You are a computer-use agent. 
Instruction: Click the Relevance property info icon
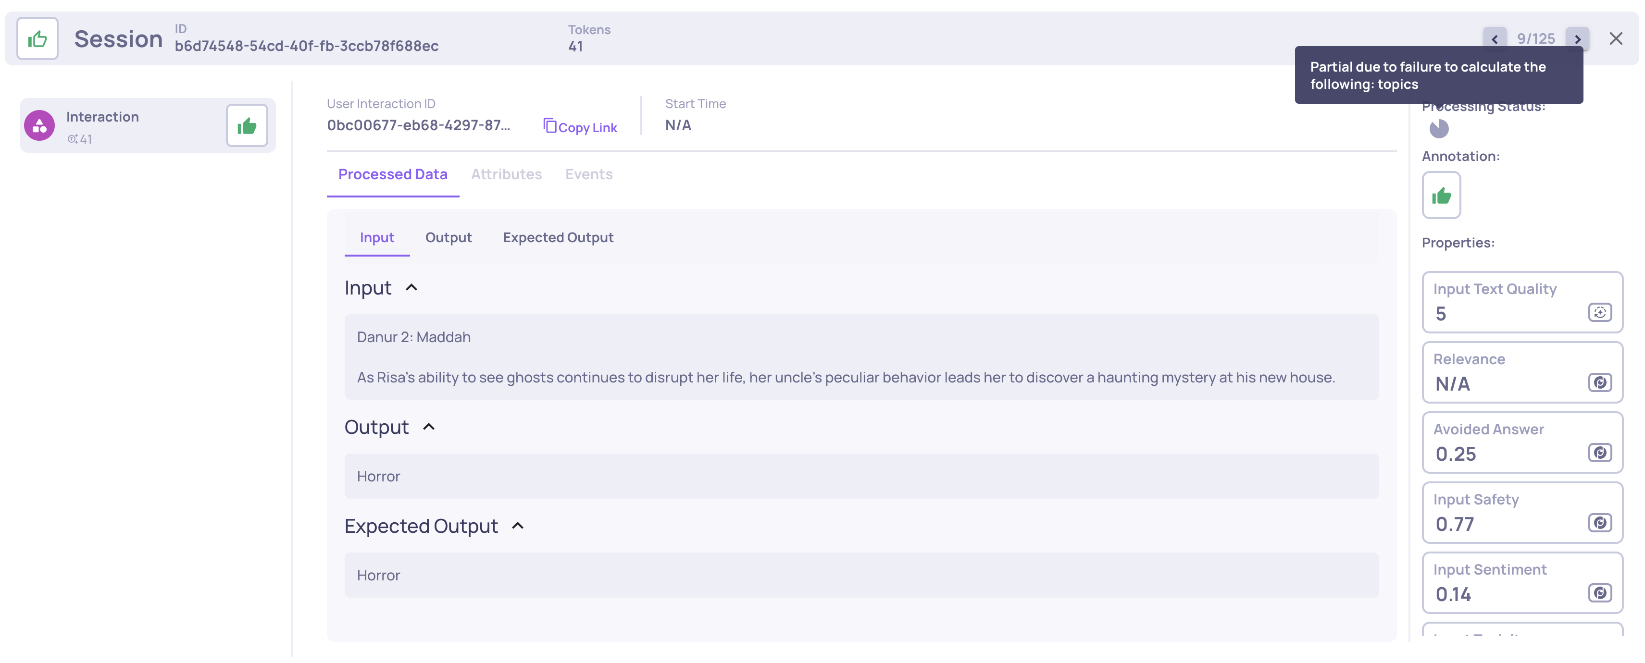(x=1600, y=383)
